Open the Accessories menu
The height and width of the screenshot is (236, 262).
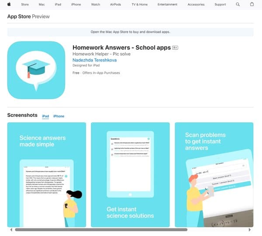(x=196, y=4)
